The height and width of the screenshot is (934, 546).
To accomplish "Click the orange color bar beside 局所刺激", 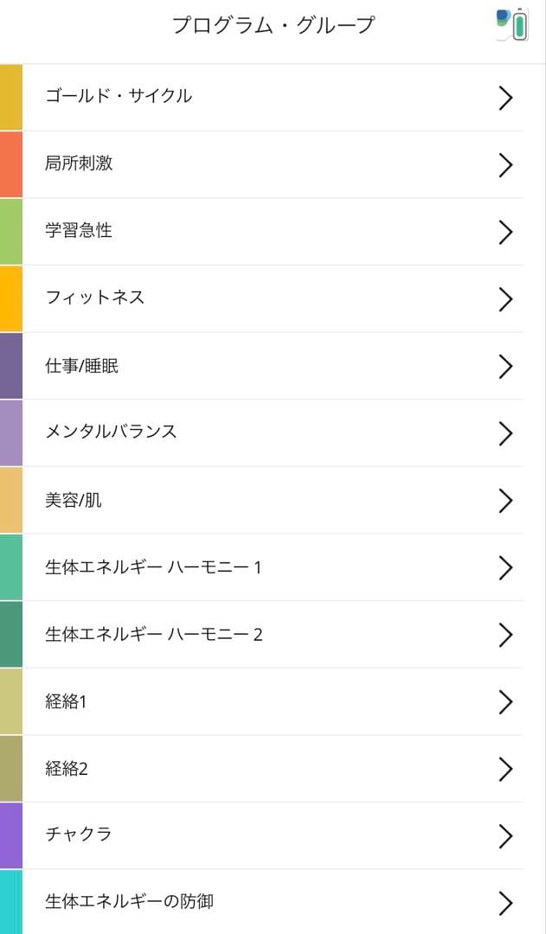I will (x=9, y=164).
